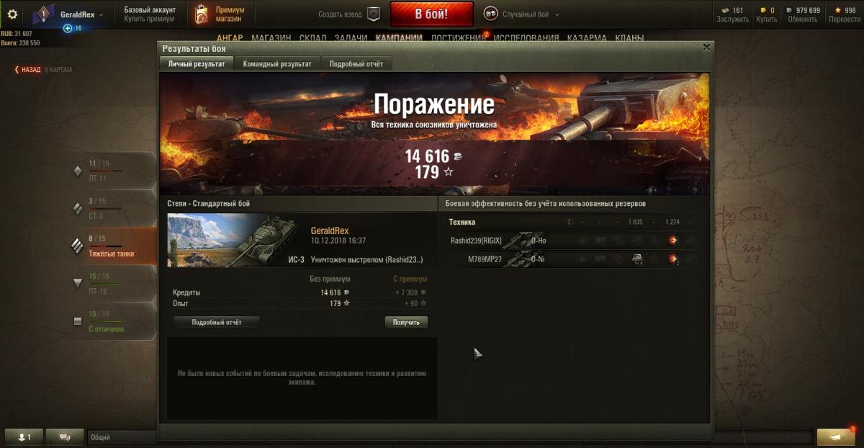Open the battle type selector icon
The height and width of the screenshot is (448, 864).
pyautogui.click(x=490, y=14)
